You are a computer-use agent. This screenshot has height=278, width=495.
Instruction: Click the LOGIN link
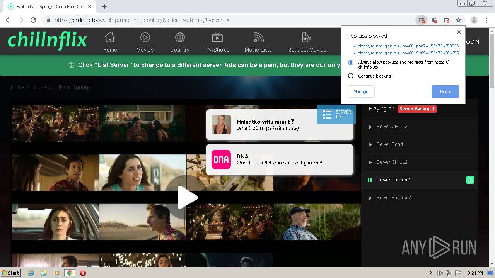click(471, 42)
